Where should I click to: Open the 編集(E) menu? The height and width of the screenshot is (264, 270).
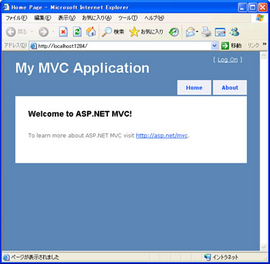(43, 18)
